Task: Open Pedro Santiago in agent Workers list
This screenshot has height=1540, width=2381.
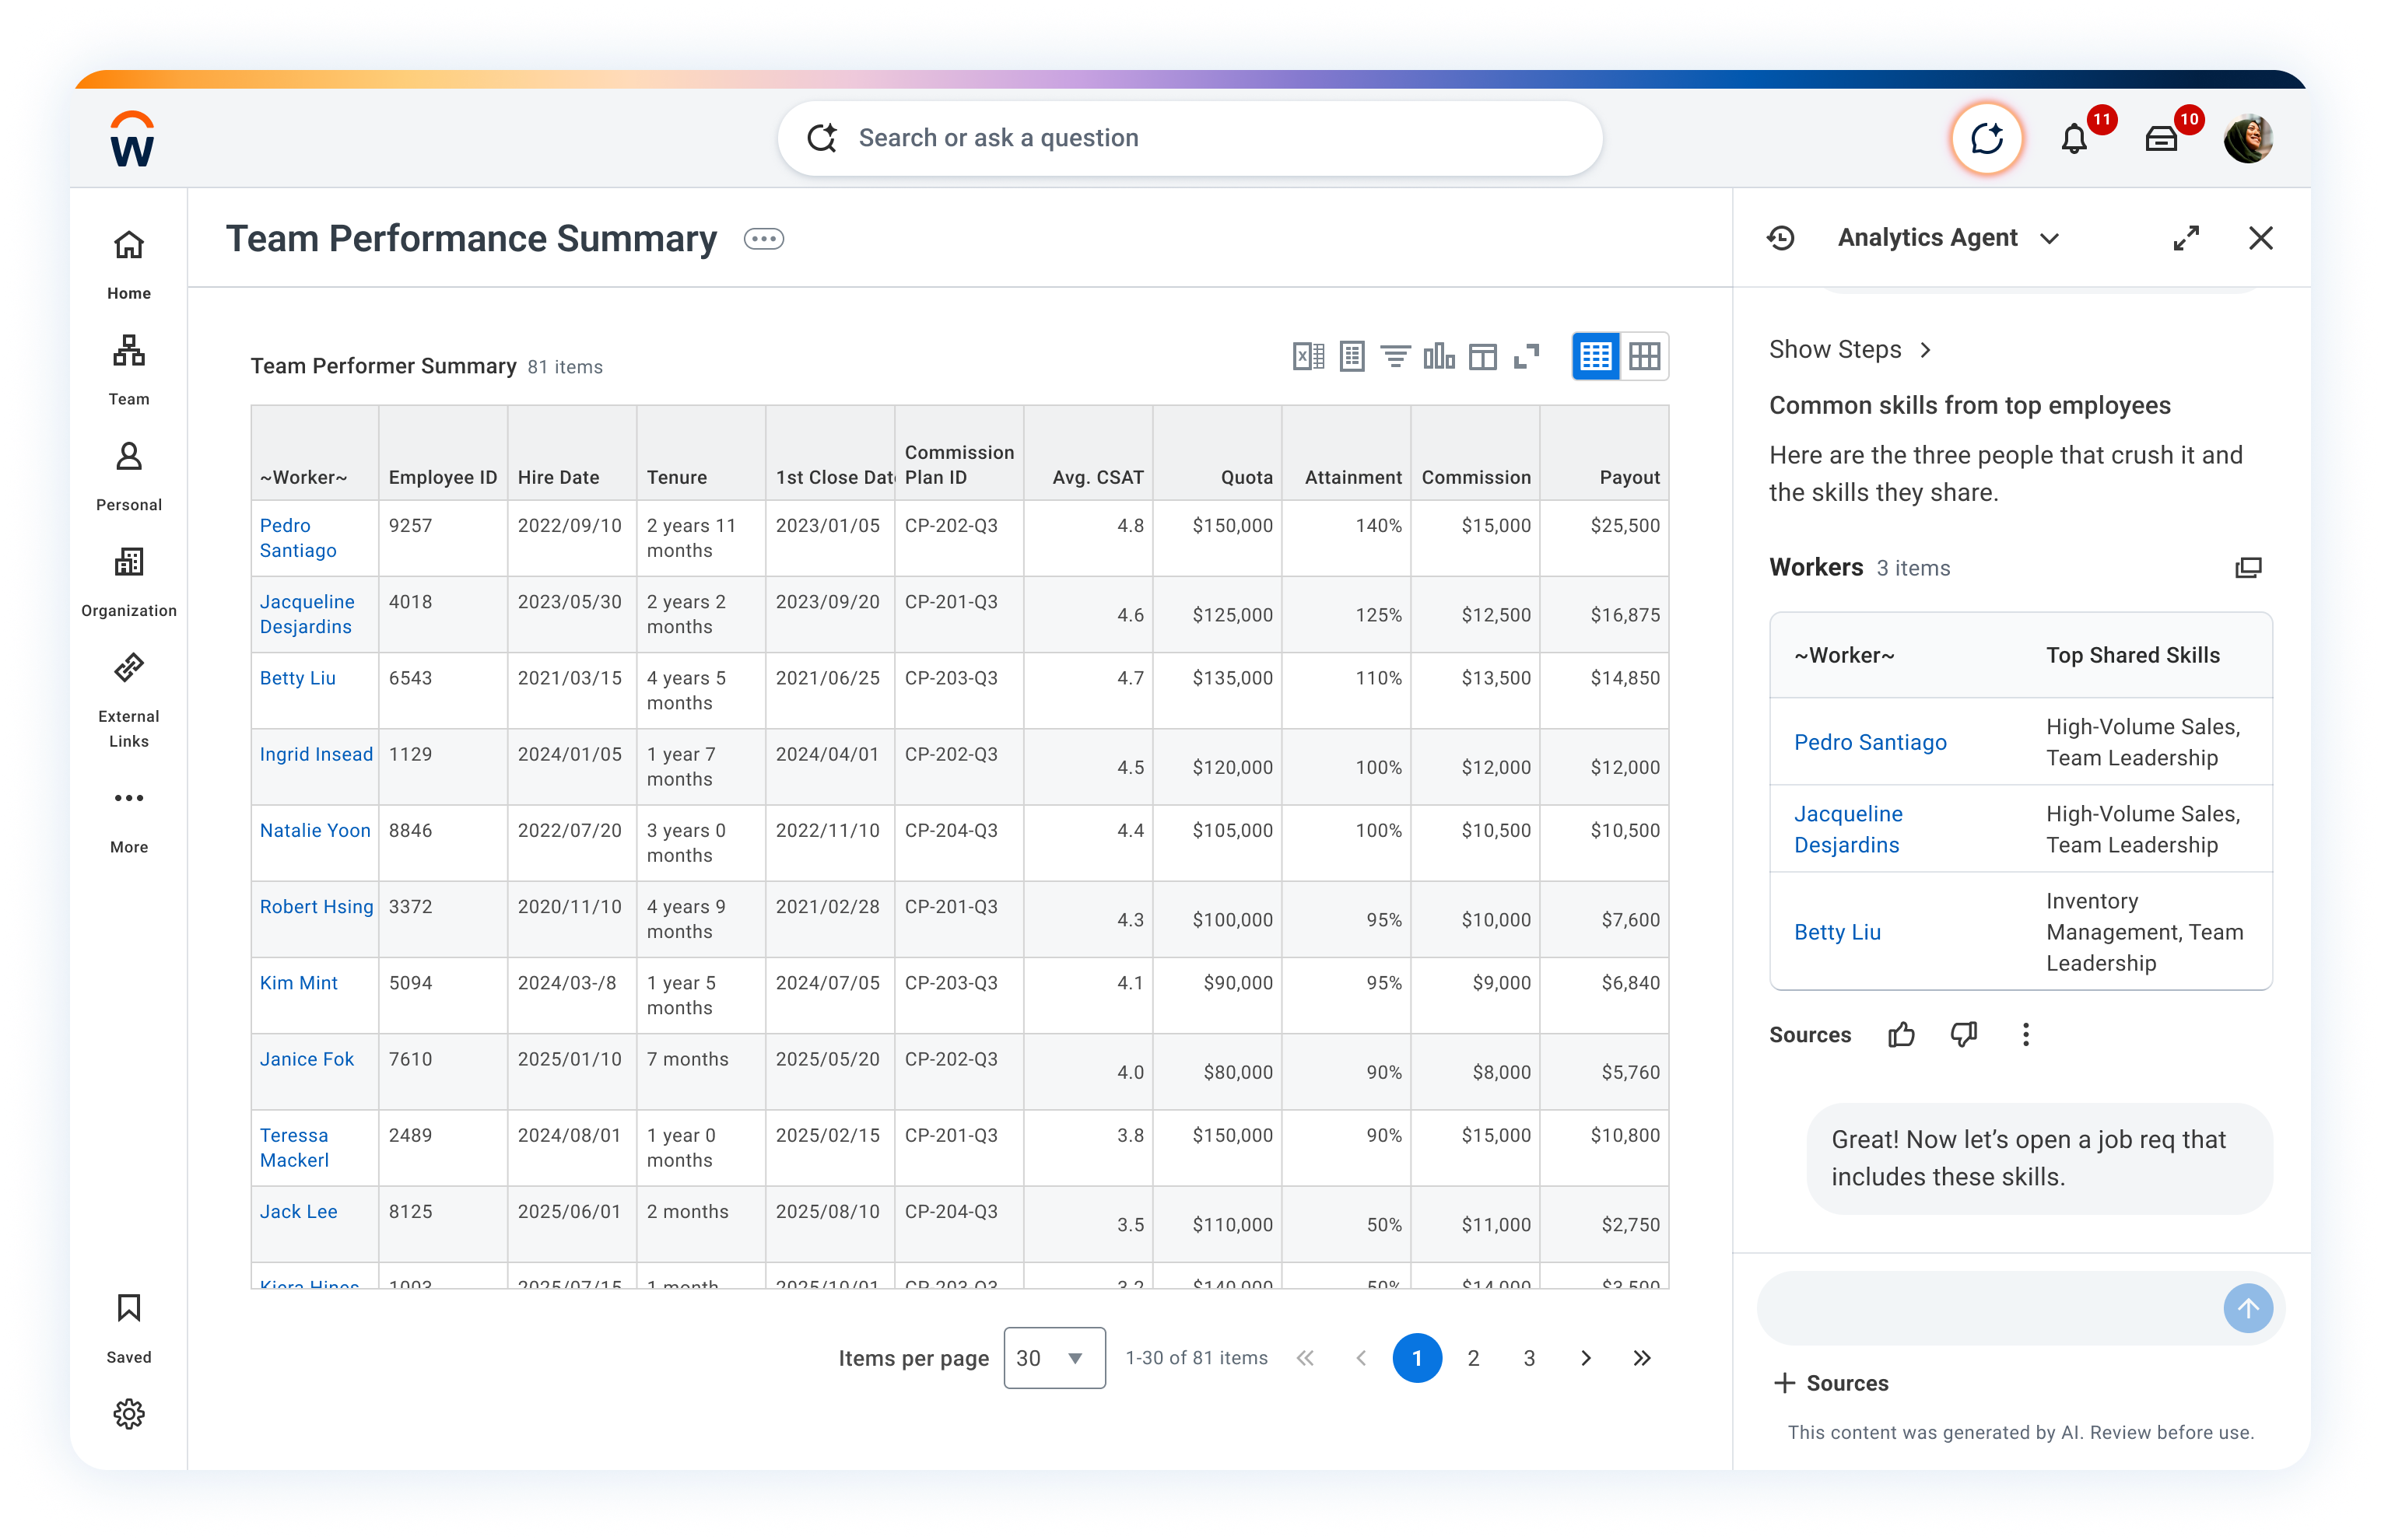Action: (1870, 742)
